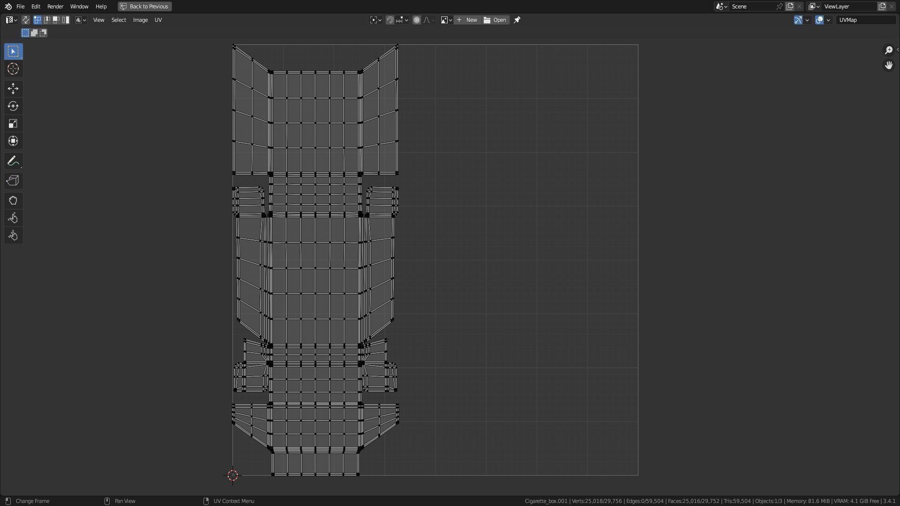Toggle snapping magnet icon
Viewport: 900px width, 506px height.
click(390, 20)
